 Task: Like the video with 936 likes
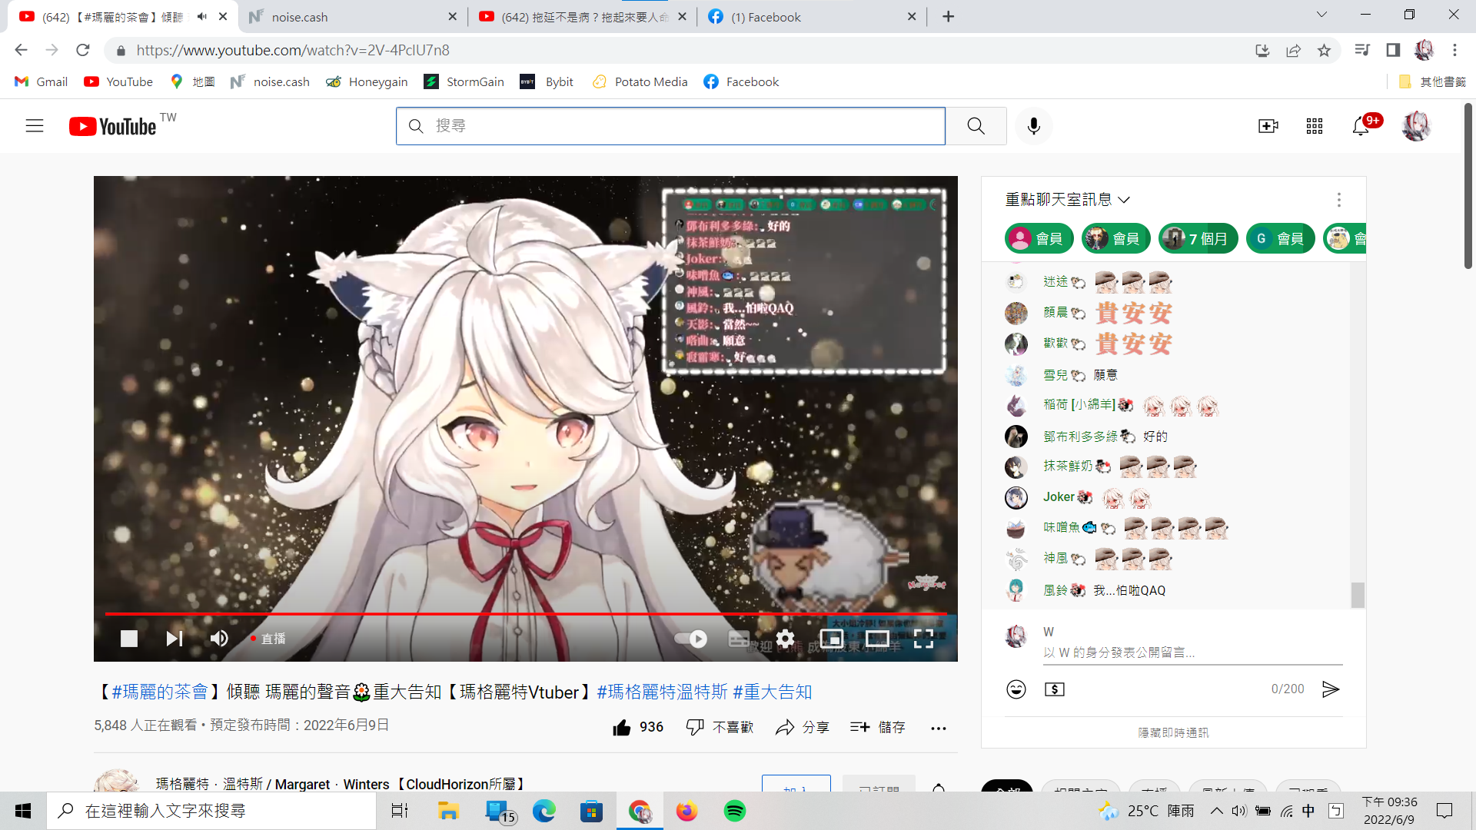(638, 727)
